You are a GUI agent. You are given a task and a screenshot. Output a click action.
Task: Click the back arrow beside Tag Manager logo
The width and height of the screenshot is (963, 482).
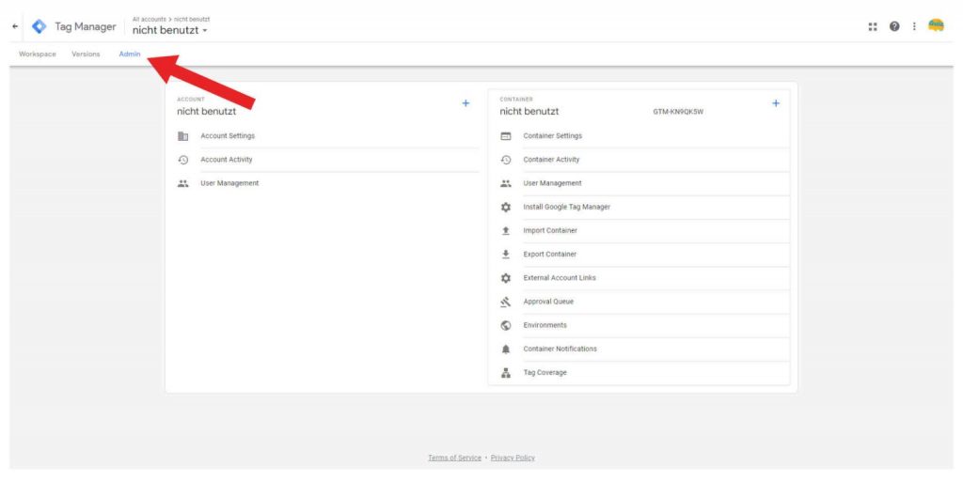coord(14,26)
